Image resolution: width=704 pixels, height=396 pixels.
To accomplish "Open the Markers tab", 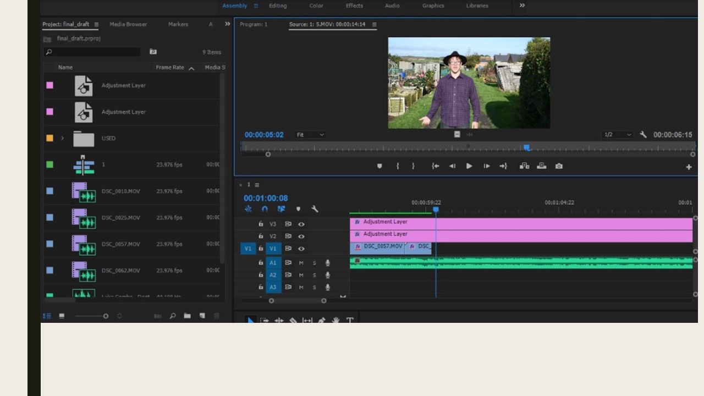I will 178,24.
